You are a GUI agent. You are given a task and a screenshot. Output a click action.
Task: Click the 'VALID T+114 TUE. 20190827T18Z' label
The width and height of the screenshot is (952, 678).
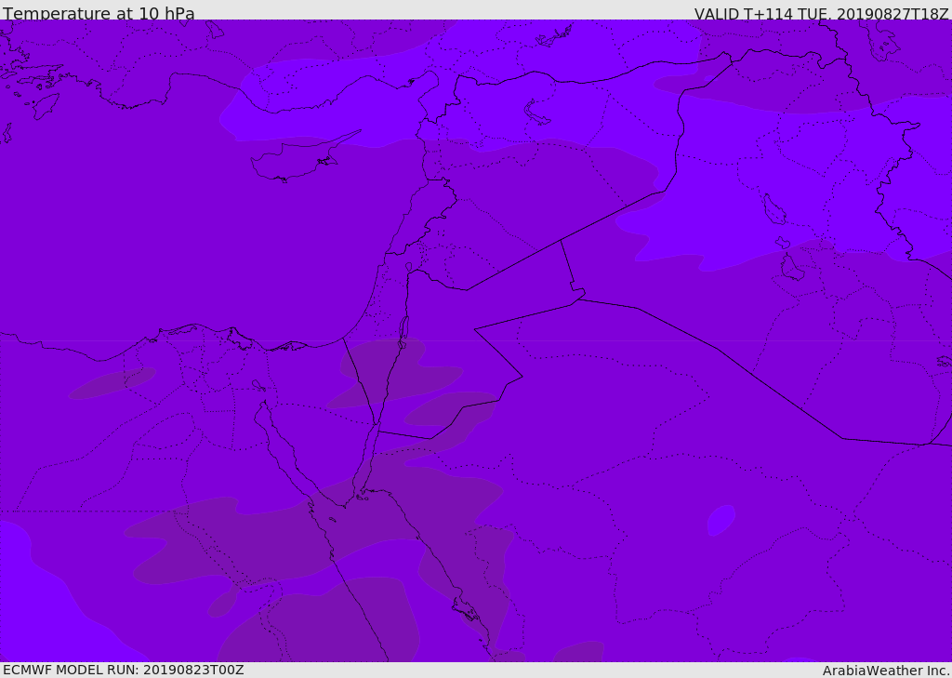tap(822, 13)
